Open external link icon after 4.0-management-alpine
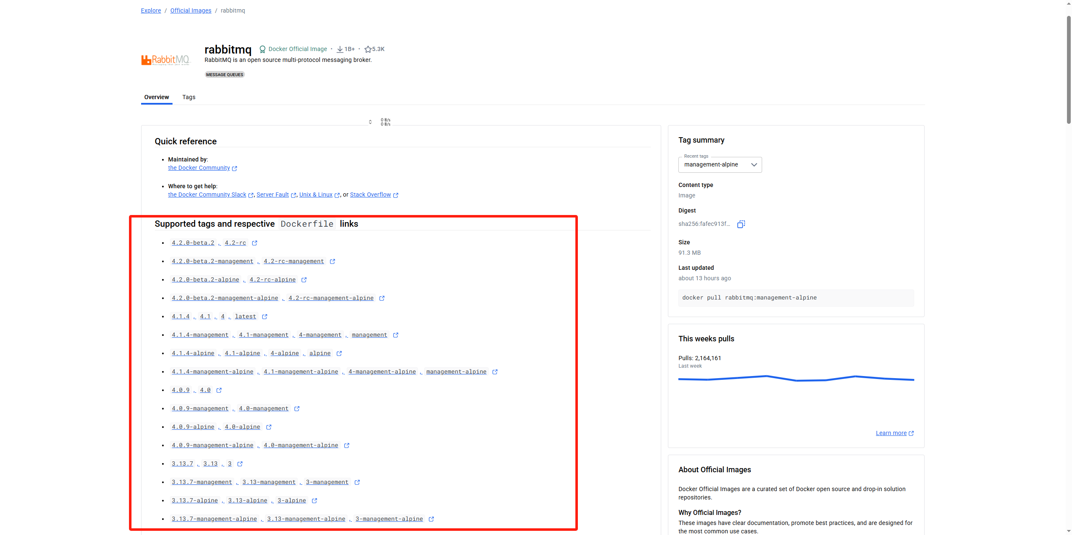 pos(347,445)
